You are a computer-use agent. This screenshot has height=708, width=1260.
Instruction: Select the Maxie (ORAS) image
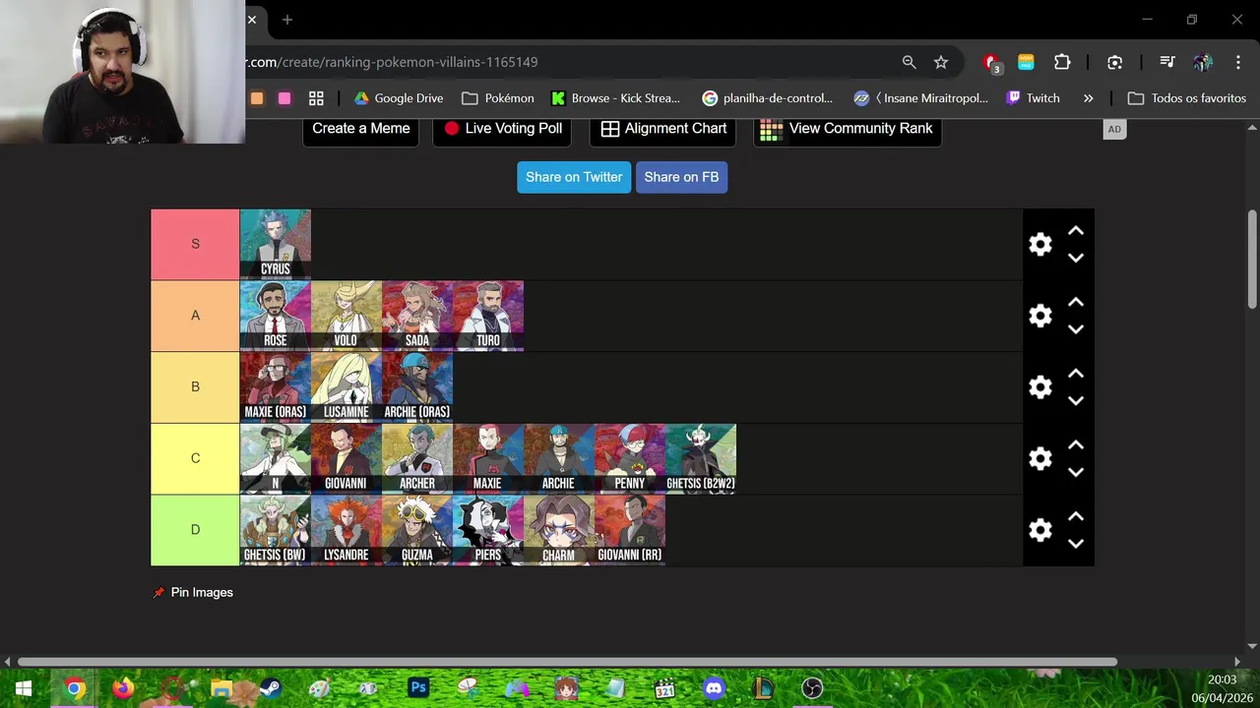276,387
